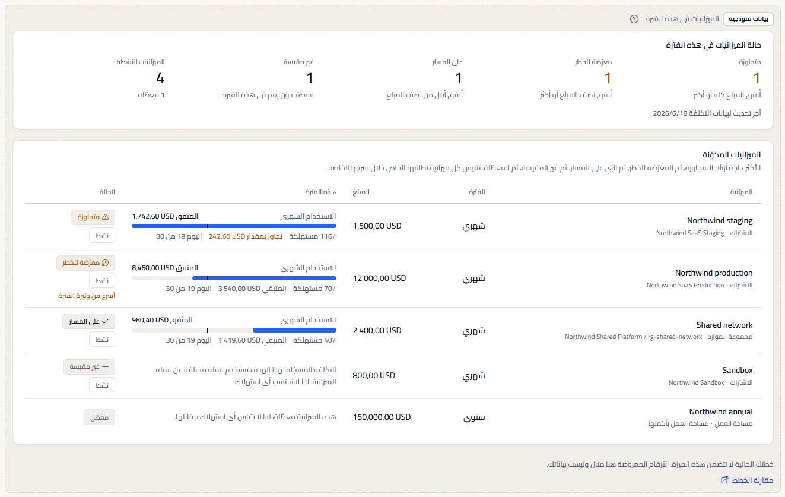Click the المبلغ column header

[361, 192]
